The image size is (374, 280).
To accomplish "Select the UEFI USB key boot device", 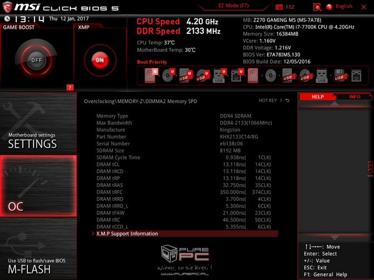I will click(x=219, y=75).
